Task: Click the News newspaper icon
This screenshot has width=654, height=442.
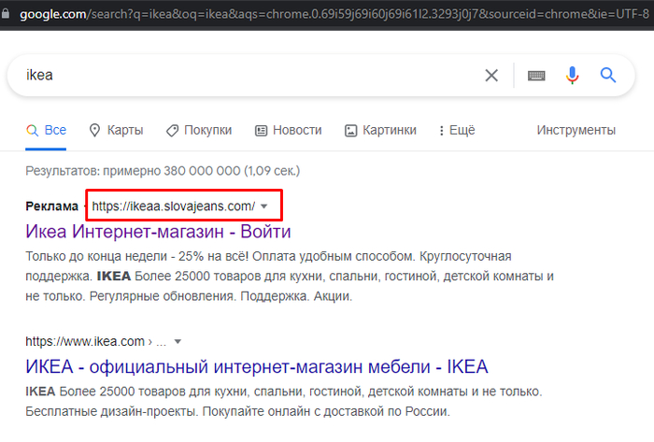Action: pyautogui.click(x=262, y=131)
